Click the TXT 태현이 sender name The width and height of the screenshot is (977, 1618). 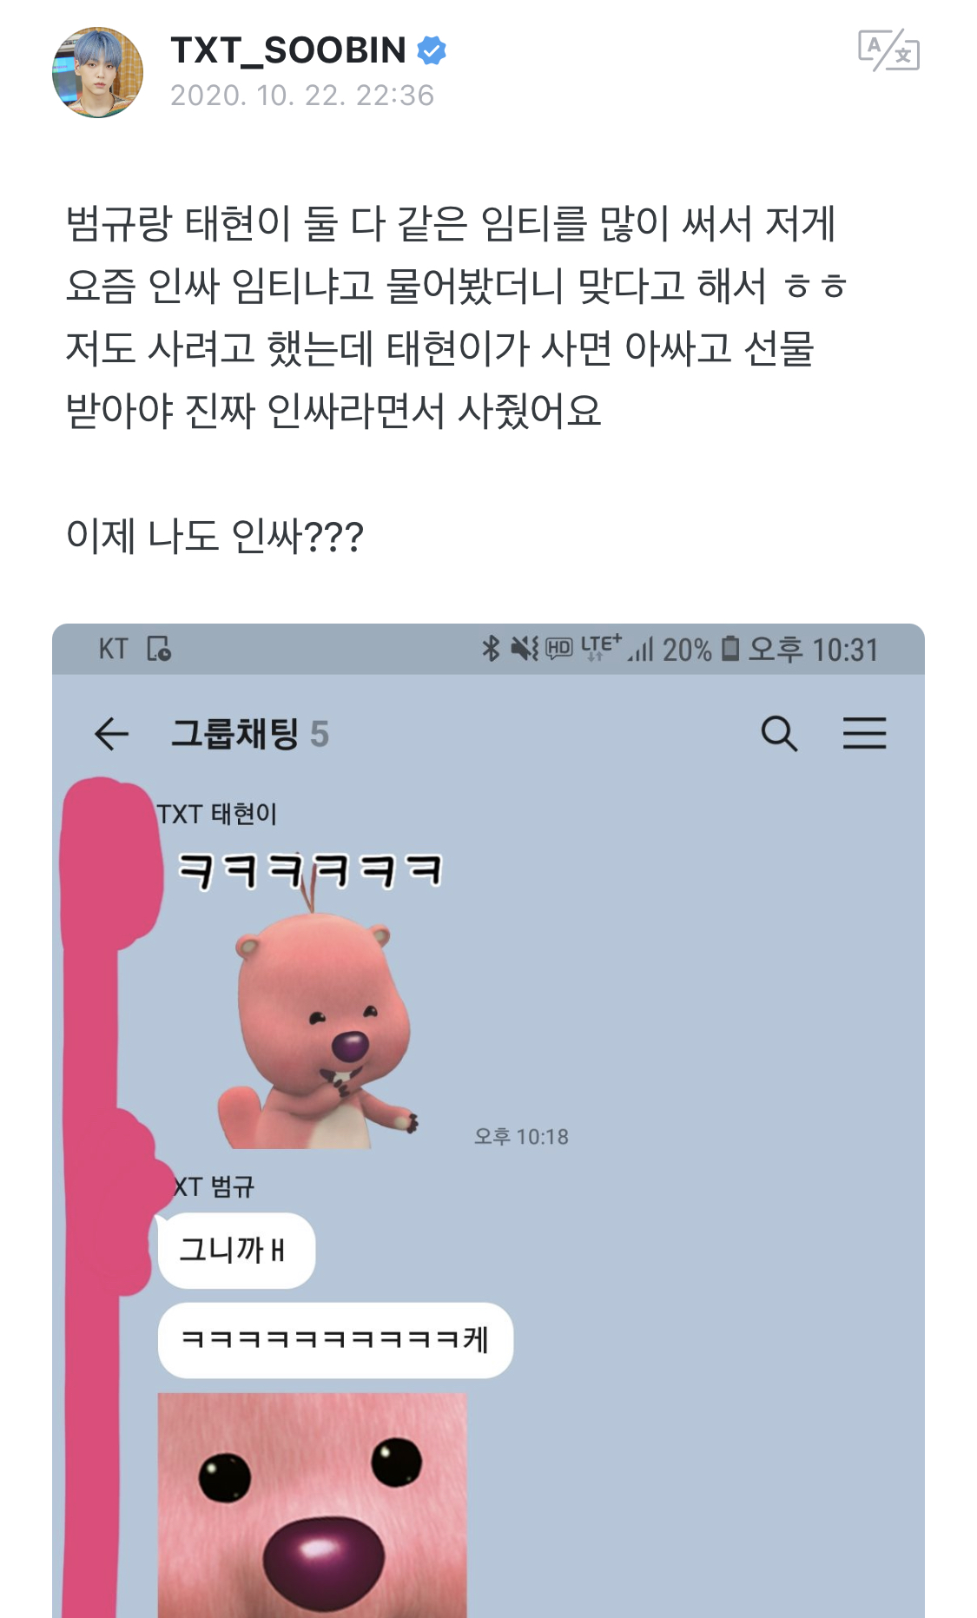217,814
